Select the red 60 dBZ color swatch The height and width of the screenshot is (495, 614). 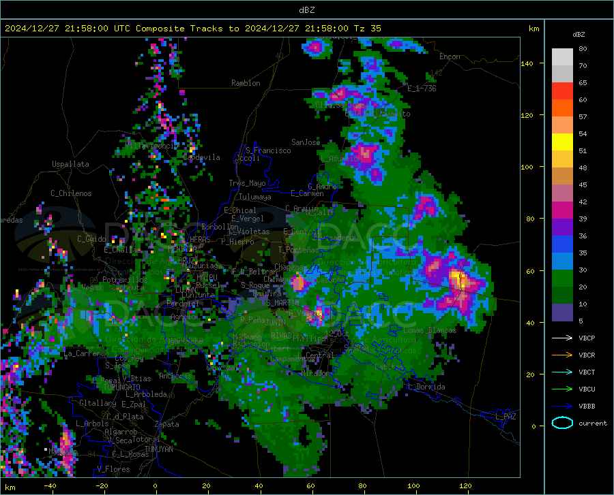pyautogui.click(x=562, y=91)
